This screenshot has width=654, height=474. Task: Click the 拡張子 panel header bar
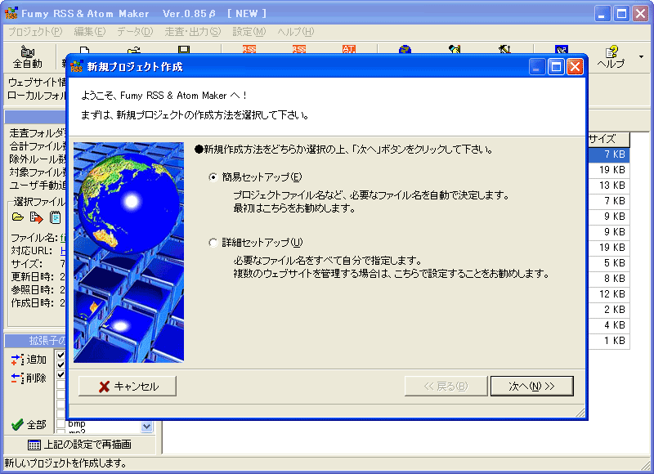(x=36, y=341)
